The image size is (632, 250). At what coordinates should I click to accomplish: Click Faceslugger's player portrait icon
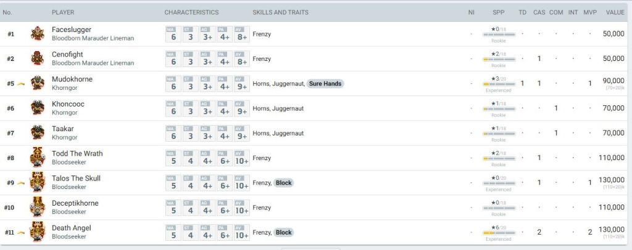(38, 34)
